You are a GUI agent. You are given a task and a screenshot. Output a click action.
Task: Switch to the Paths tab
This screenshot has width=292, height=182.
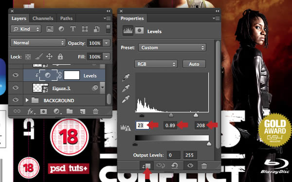point(66,18)
